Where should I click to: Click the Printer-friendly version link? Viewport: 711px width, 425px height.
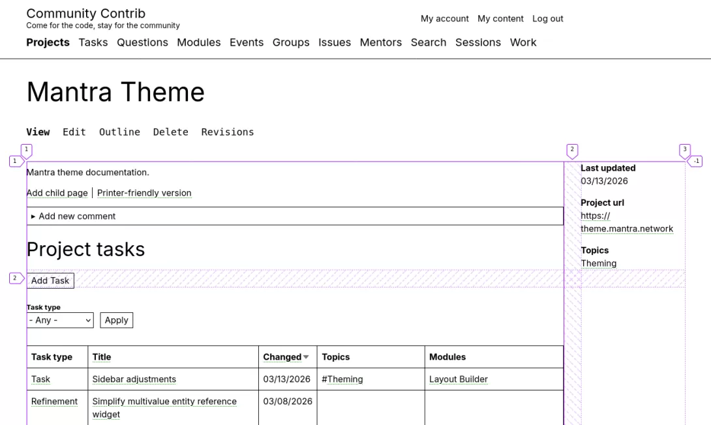point(144,193)
